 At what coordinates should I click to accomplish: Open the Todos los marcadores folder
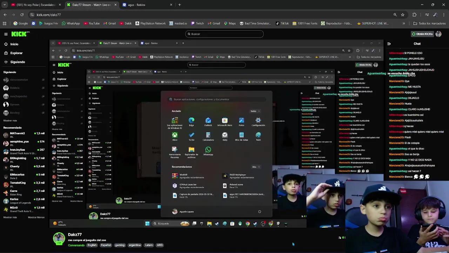(429, 24)
